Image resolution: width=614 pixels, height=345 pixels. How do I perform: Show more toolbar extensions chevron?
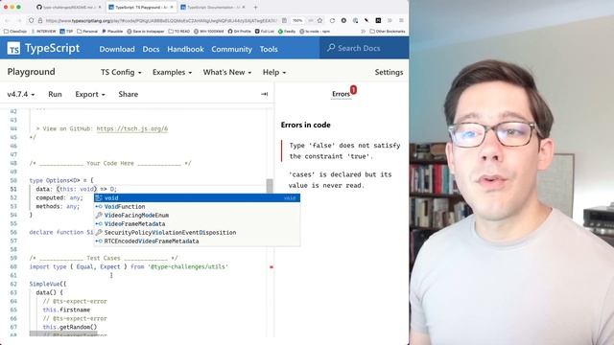pos(390,20)
